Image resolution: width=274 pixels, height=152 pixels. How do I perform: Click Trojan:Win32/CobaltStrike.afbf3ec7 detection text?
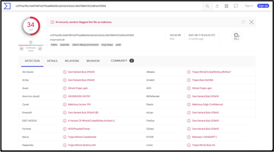(x=212, y=72)
